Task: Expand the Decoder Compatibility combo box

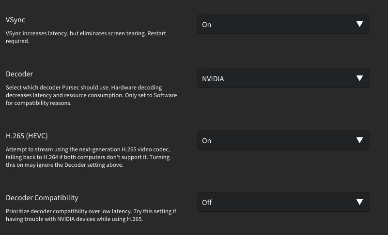Action: (x=283, y=202)
